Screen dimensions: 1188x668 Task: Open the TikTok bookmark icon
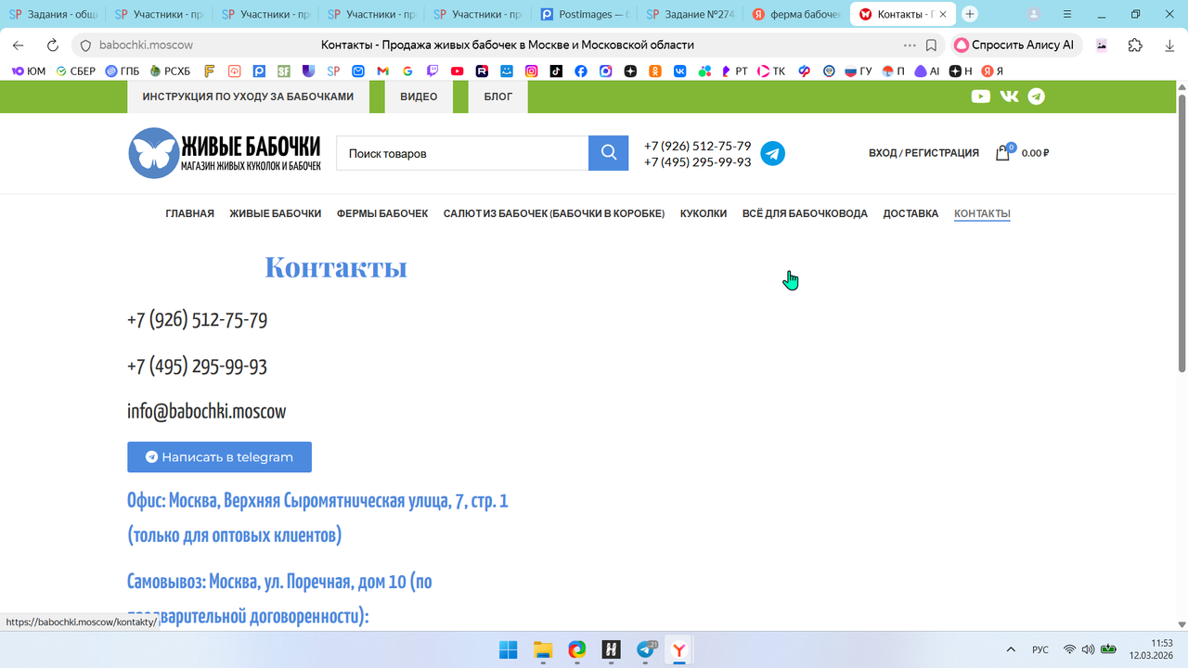(x=556, y=71)
